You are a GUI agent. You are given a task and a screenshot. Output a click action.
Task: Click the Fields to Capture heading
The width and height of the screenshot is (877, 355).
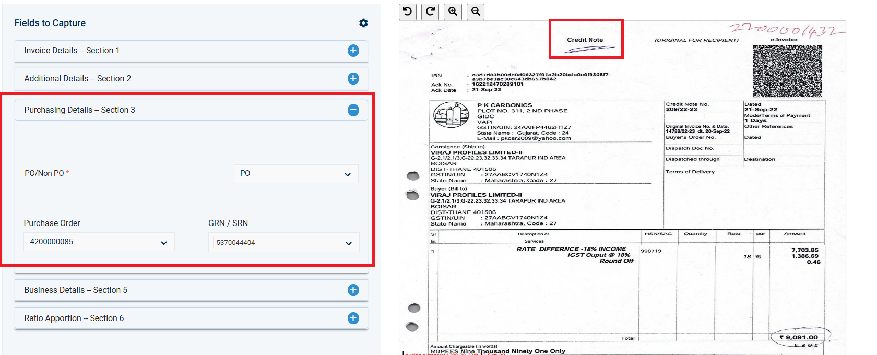point(50,23)
